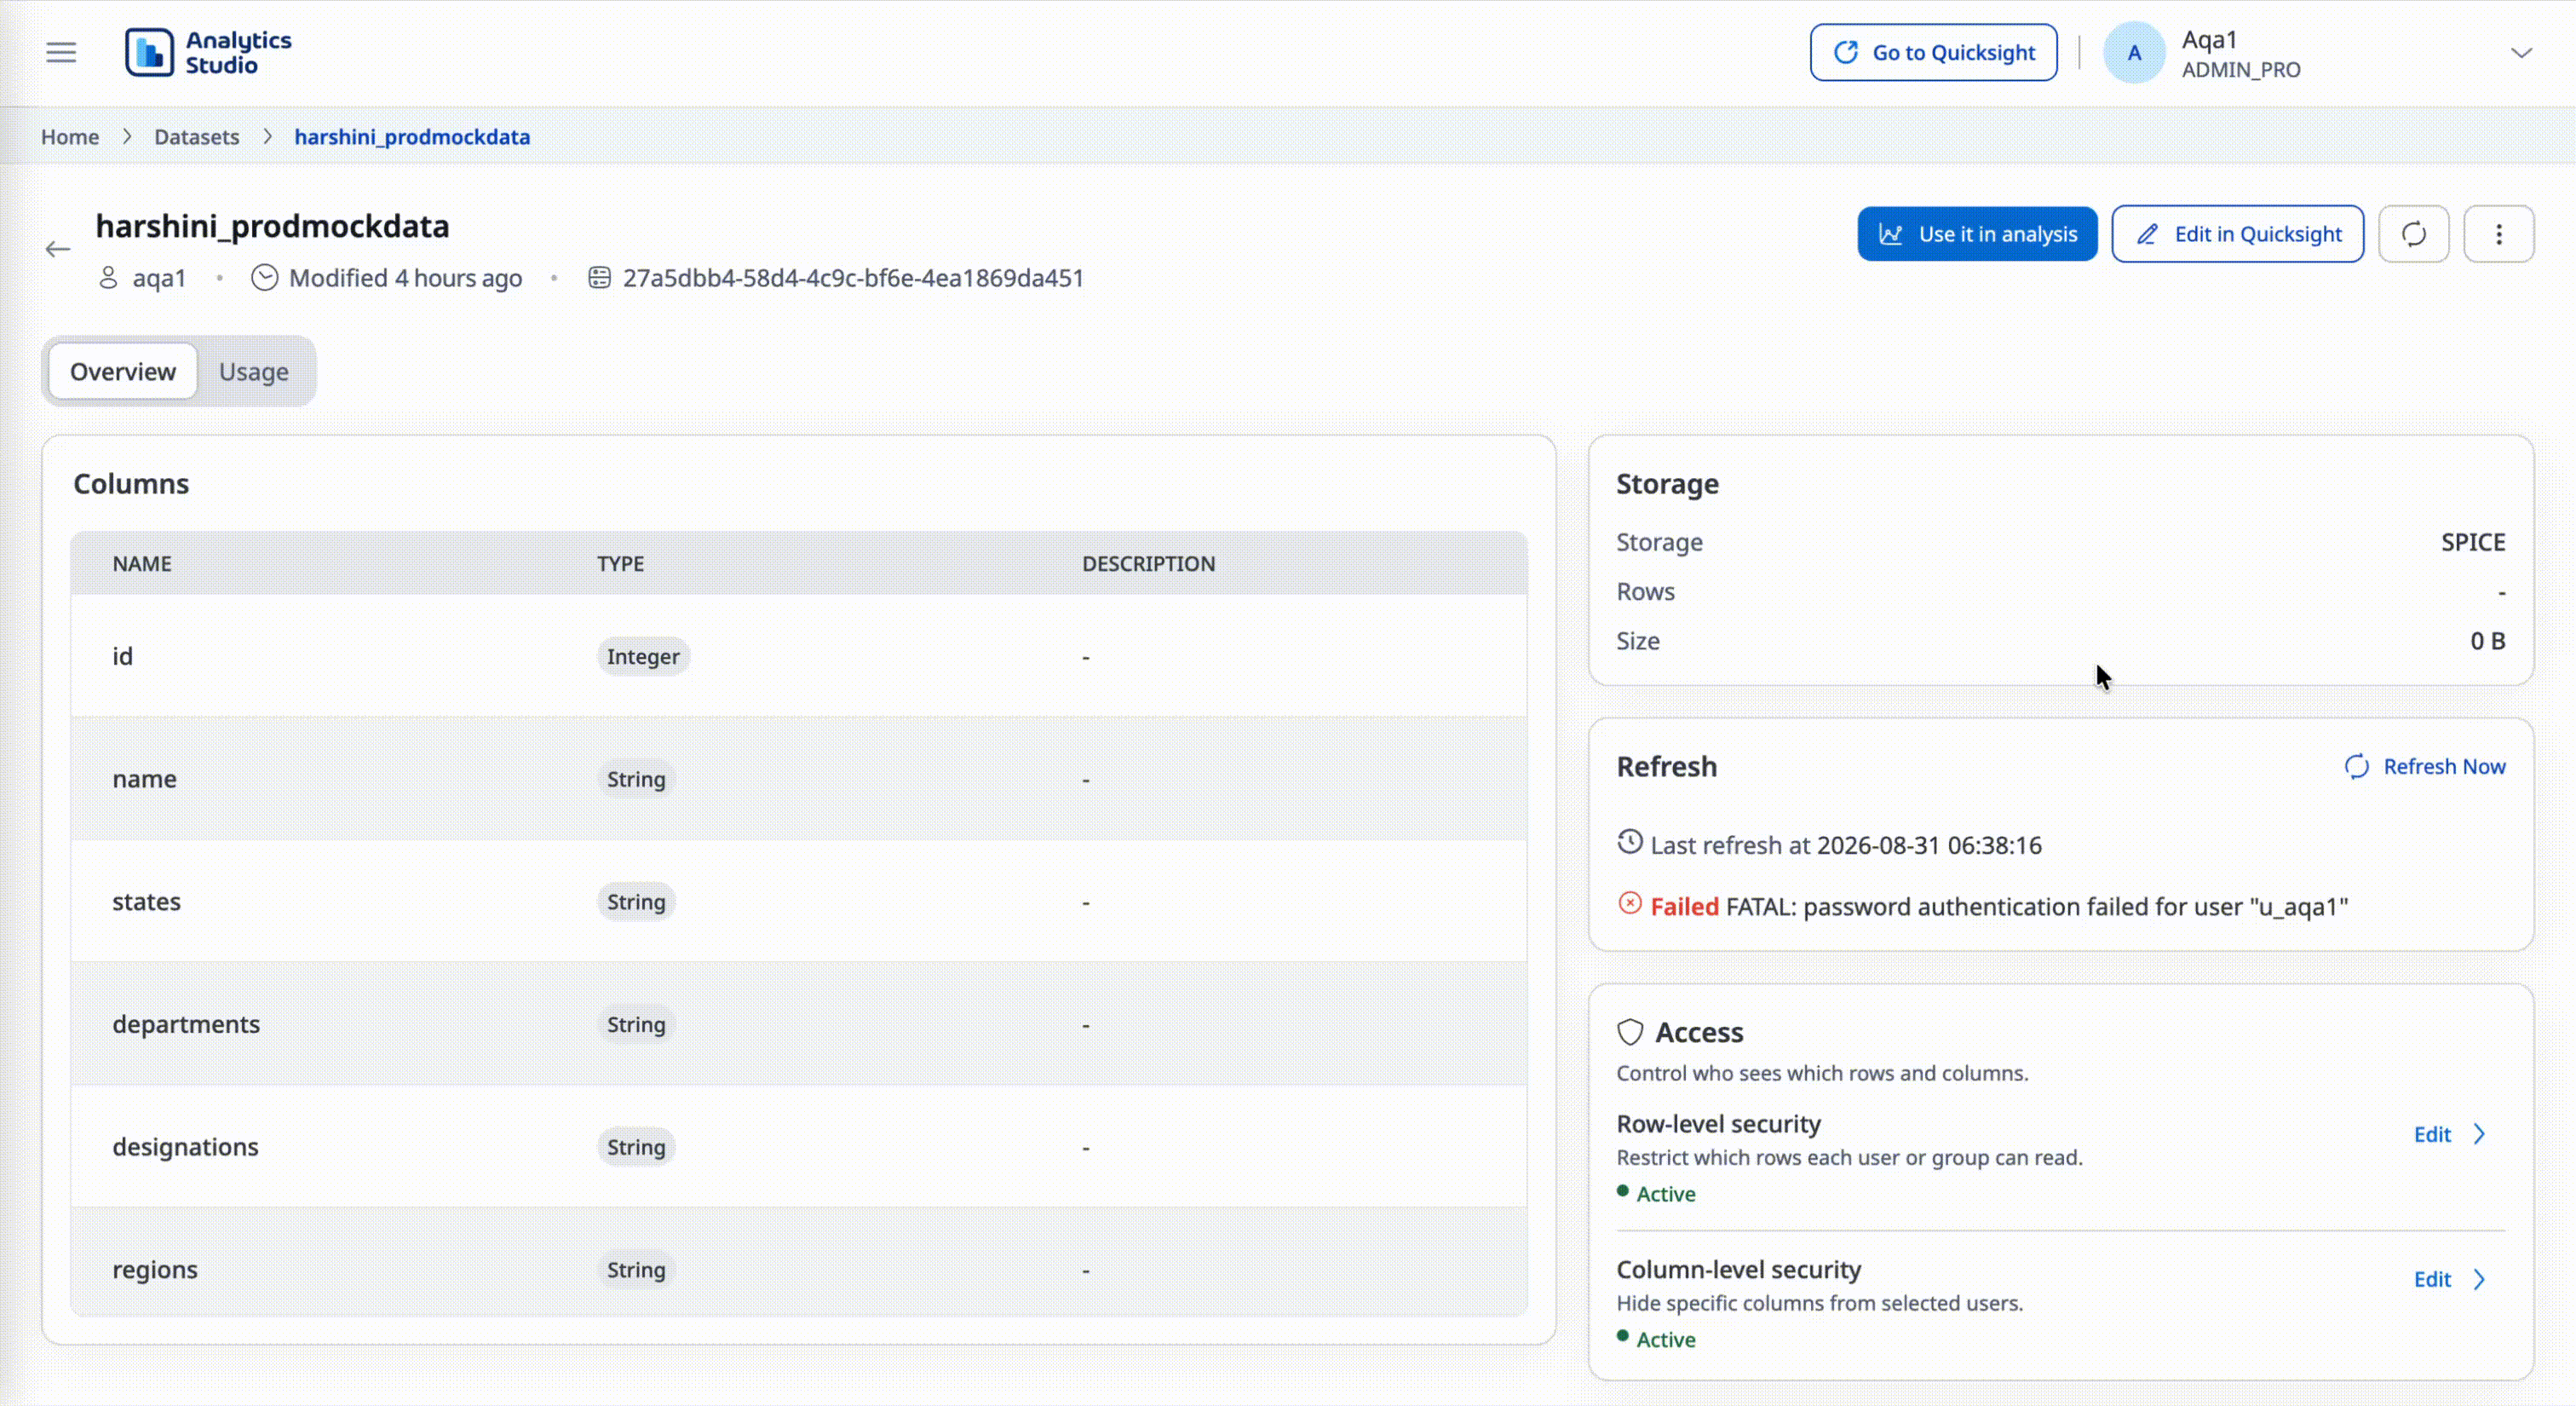Viewport: 2576px width, 1406px height.
Task: Open the Datasets breadcrumb
Action: [196, 137]
